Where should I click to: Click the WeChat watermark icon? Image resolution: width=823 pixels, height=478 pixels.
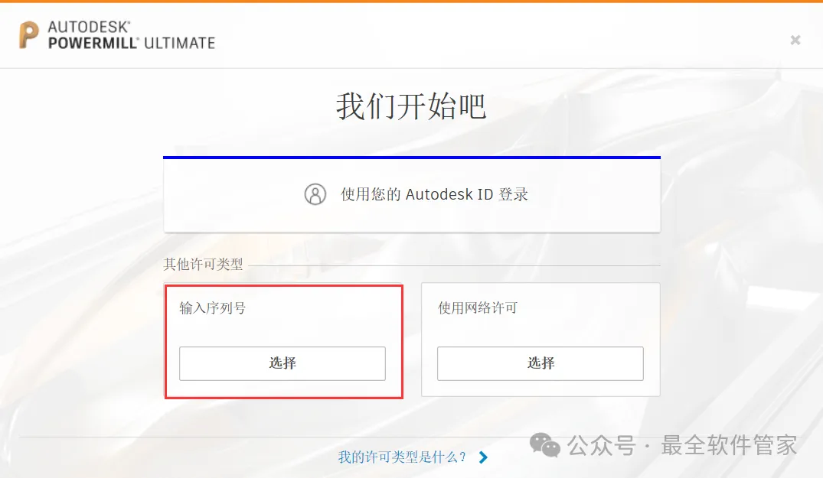tap(546, 444)
